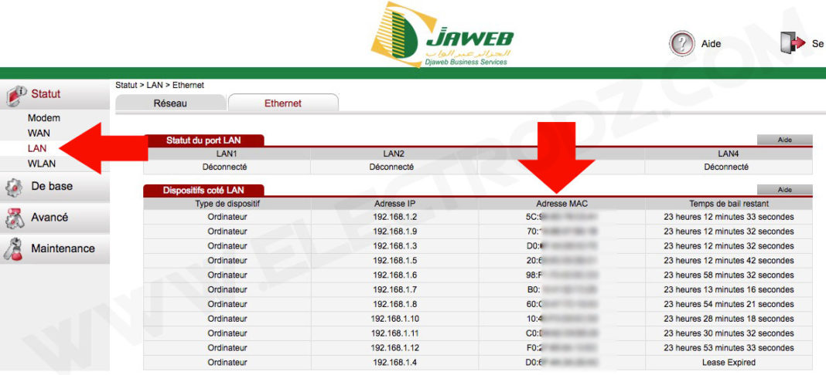Click IP address 192.168.1.8
This screenshot has width=826, height=375.
click(x=395, y=304)
